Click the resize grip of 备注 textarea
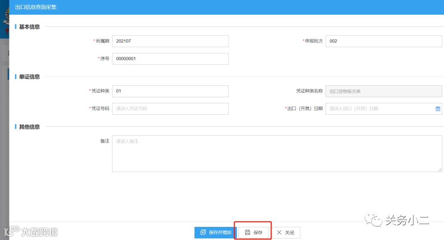Image resolution: width=444 pixels, height=240 pixels. [440, 169]
